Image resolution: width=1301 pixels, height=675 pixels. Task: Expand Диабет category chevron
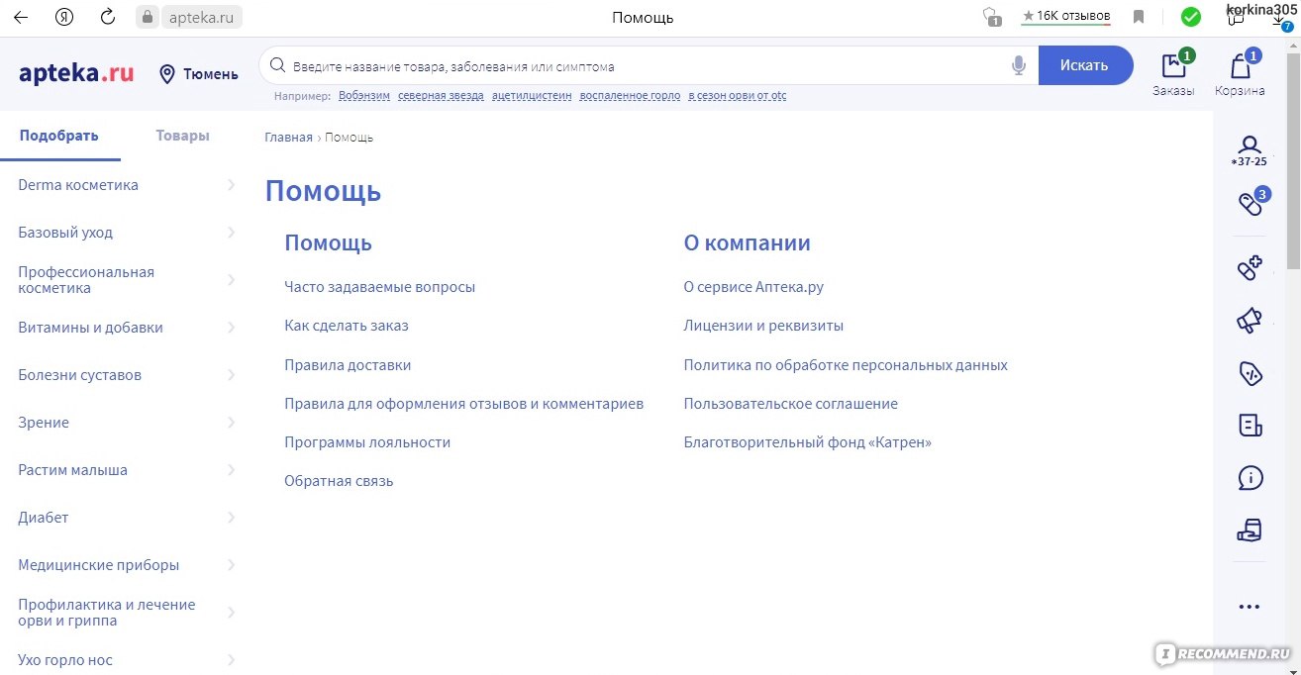point(231,518)
